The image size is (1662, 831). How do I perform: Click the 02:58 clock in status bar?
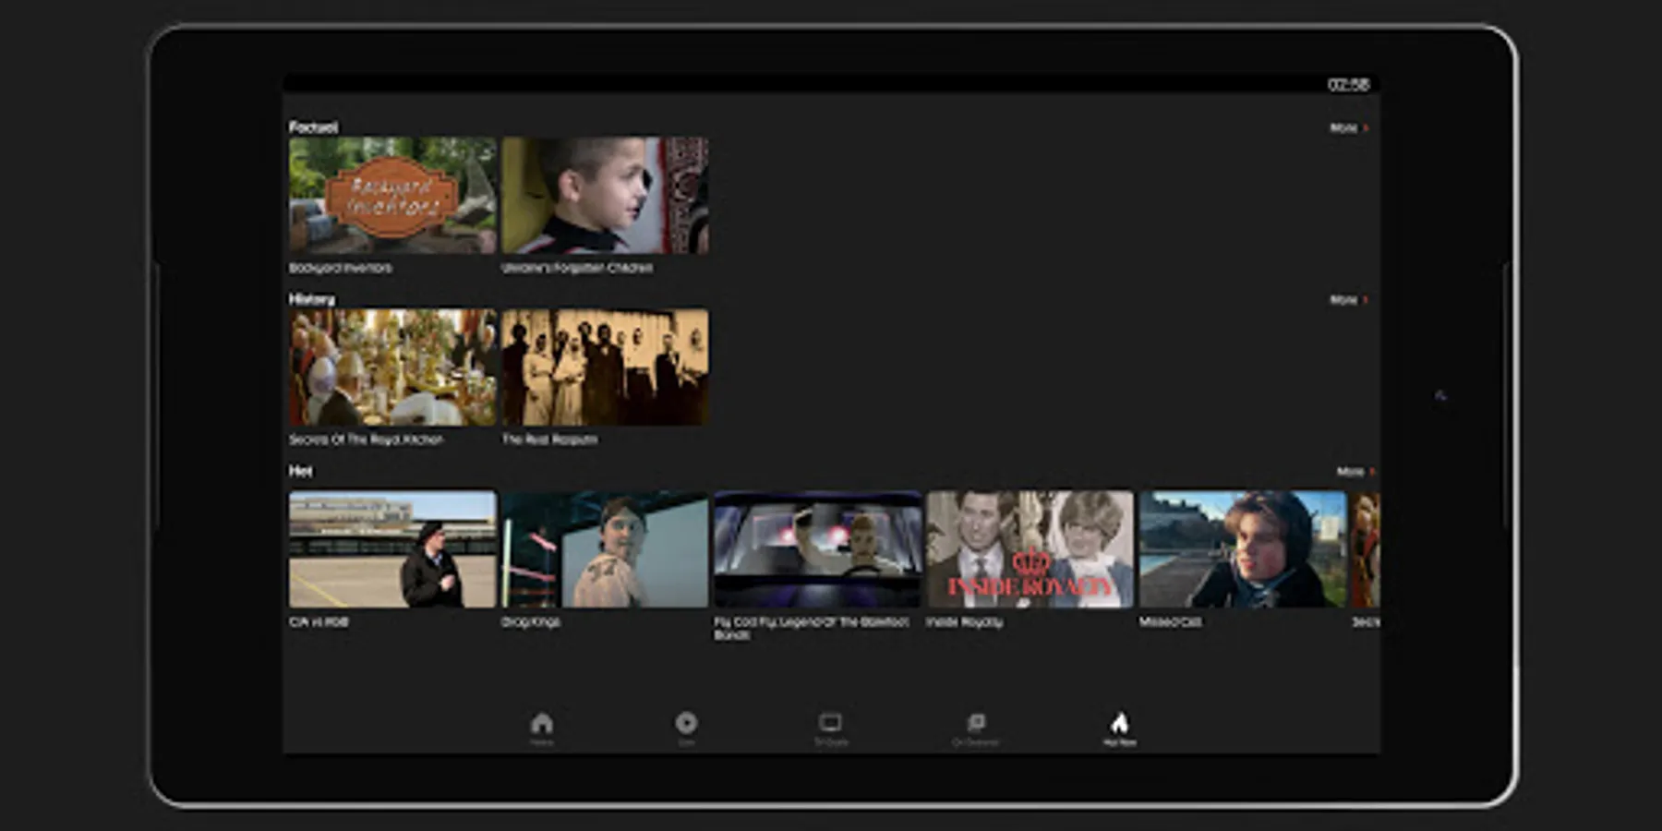(x=1348, y=85)
